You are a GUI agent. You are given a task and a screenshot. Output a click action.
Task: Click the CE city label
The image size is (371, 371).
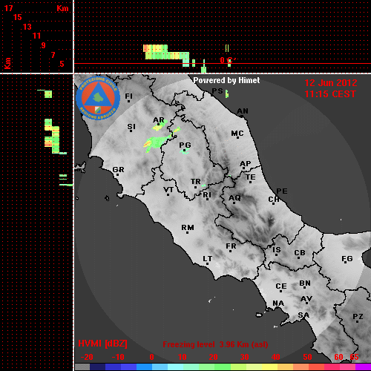pyautogui.click(x=281, y=286)
